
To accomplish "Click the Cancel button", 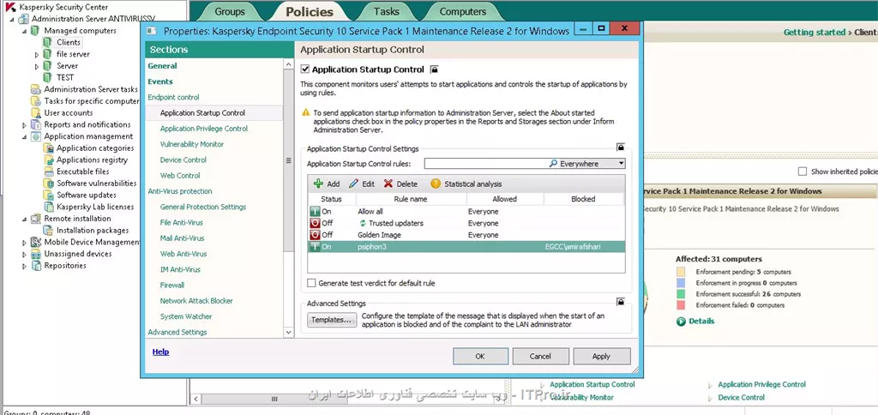I will point(541,356).
